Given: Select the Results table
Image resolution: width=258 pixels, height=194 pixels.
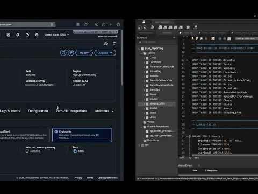Looking at the screenshot, I should (x=154, y=76).
